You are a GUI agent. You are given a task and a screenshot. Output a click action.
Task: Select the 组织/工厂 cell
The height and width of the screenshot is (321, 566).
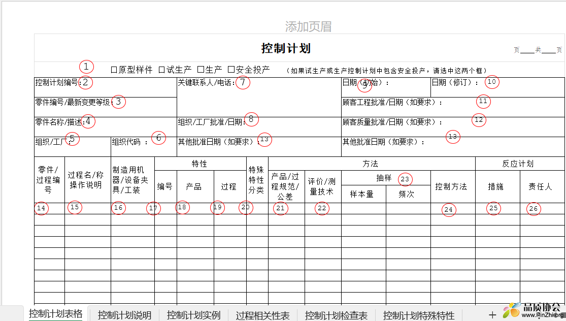pyautogui.click(x=73, y=147)
